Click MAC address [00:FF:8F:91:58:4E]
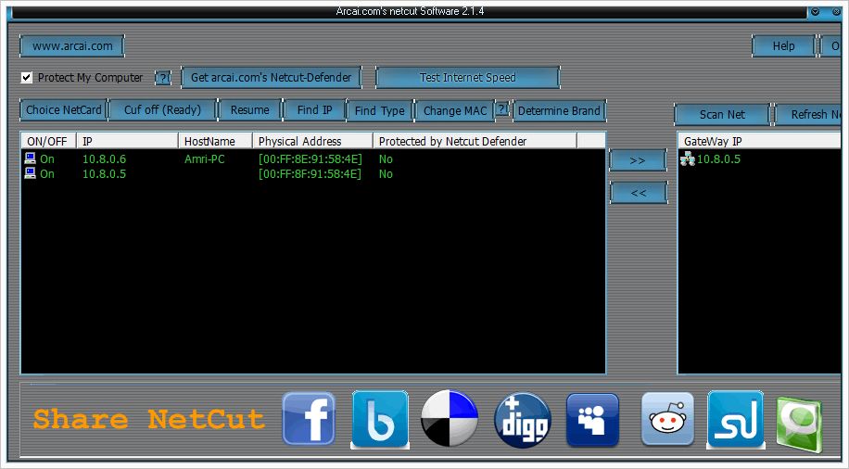849x469 pixels. (x=310, y=173)
